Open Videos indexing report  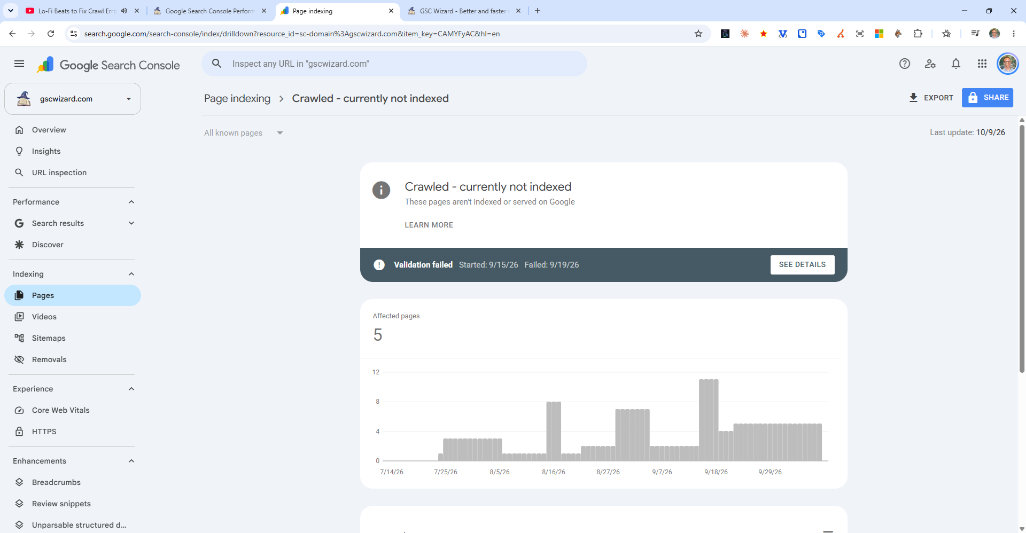coord(73,317)
